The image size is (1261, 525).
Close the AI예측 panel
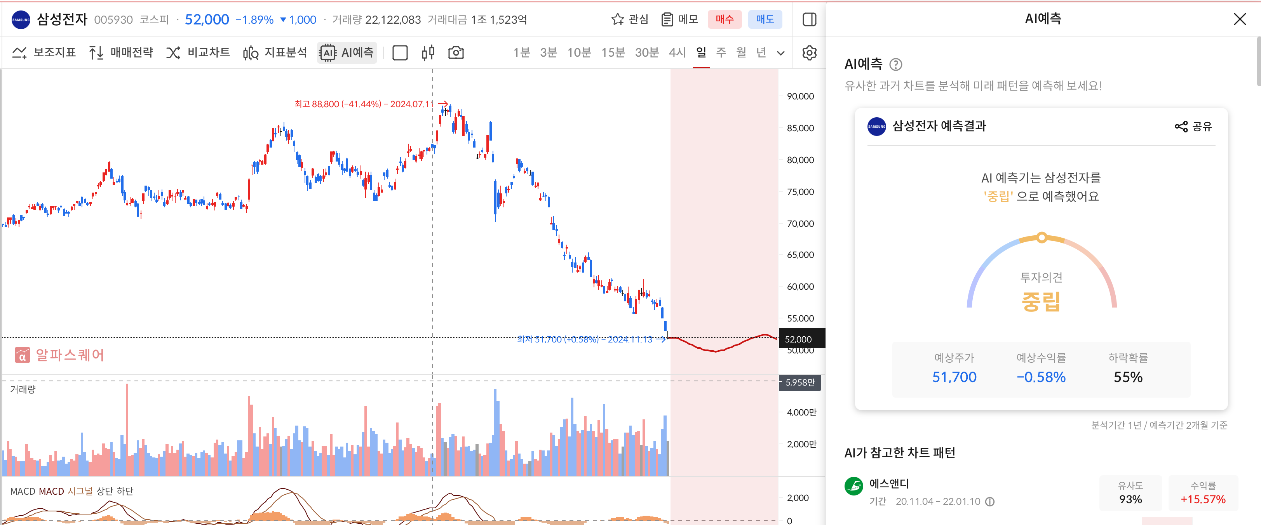(1240, 19)
